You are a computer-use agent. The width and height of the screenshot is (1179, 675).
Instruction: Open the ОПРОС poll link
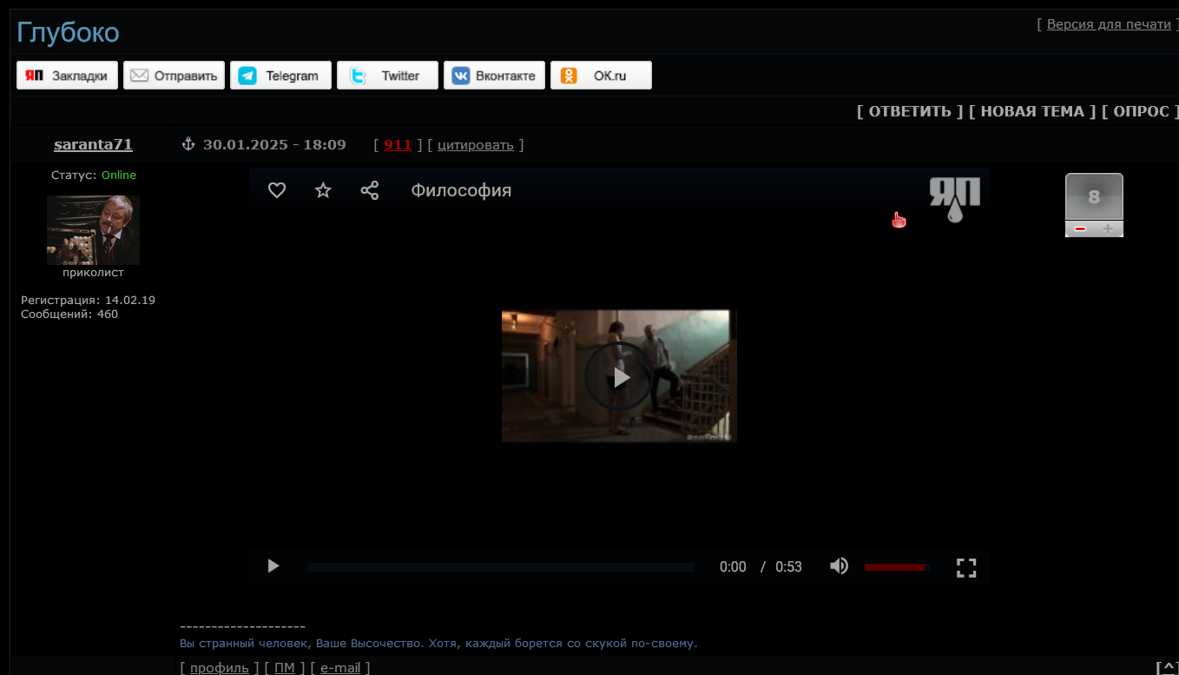(1142, 111)
